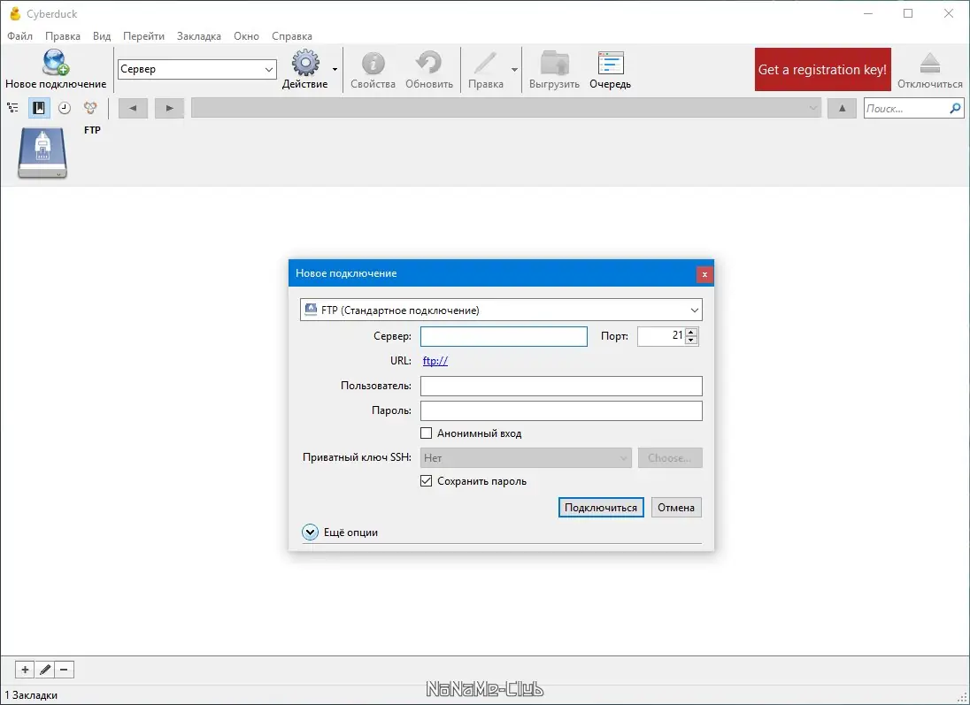Click the FTP bookmark label

92,130
